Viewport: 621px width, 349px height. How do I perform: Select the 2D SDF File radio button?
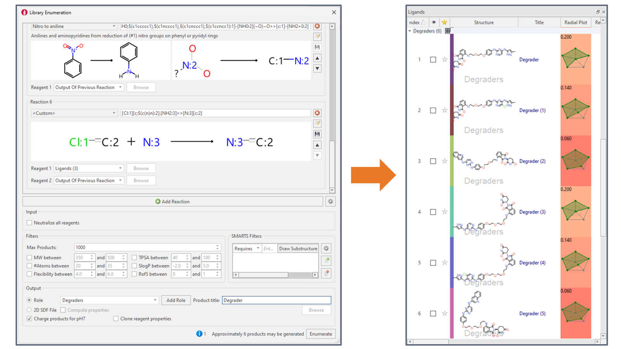[29, 310]
